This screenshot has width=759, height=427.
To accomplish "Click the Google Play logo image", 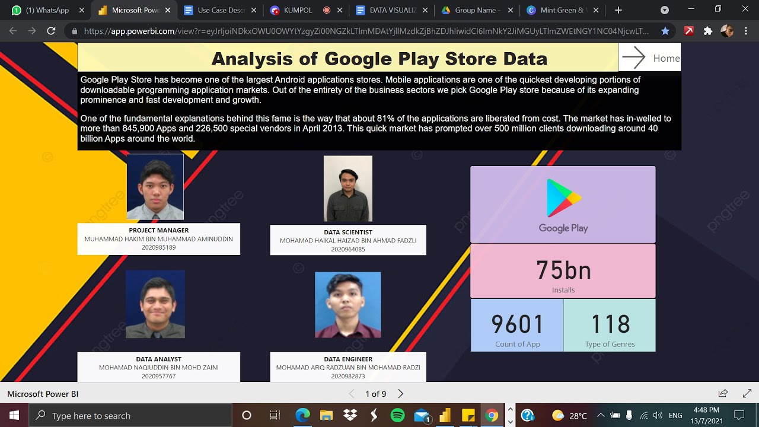I will [563, 205].
